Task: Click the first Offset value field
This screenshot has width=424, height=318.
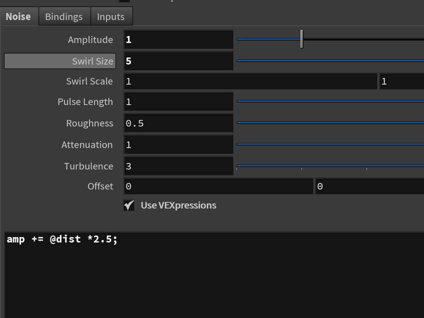Action: (x=217, y=185)
